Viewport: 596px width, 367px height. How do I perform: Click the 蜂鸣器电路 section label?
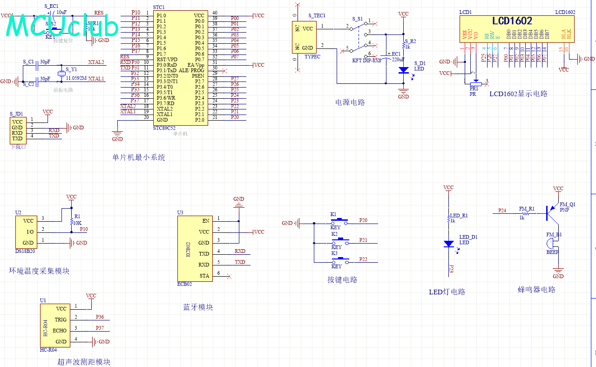[536, 289]
